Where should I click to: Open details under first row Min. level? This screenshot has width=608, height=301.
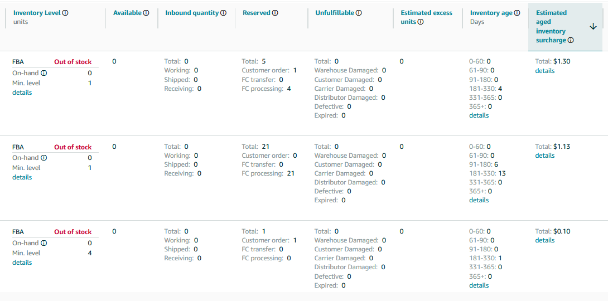(22, 92)
